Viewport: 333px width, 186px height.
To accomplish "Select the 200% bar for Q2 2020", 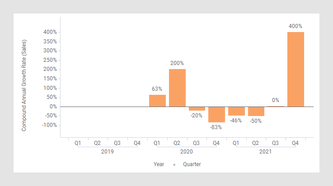I will pyautogui.click(x=177, y=88).
